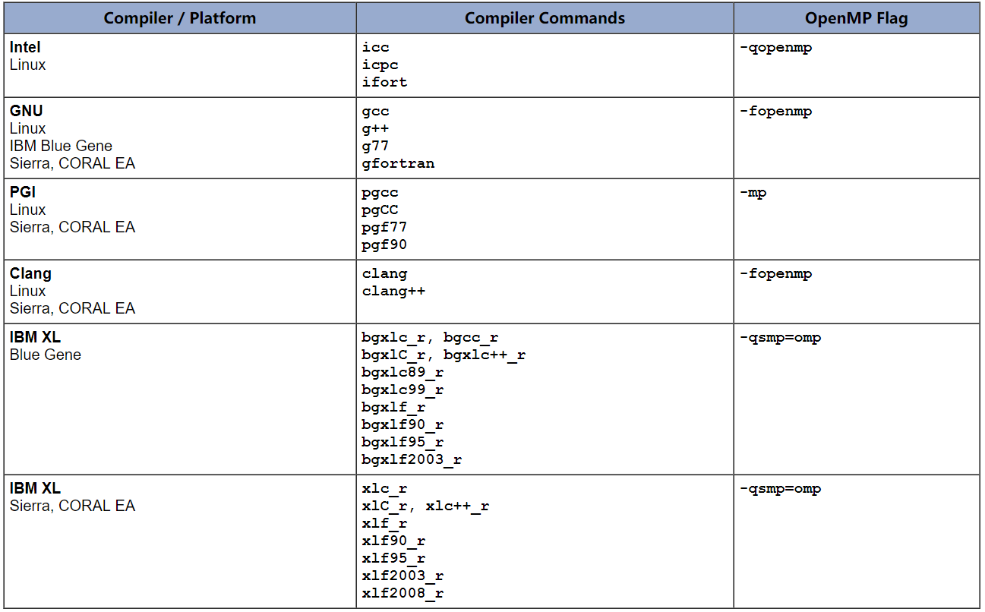Click "-qsmp=omp" in the Blue Gene row

[780, 338]
